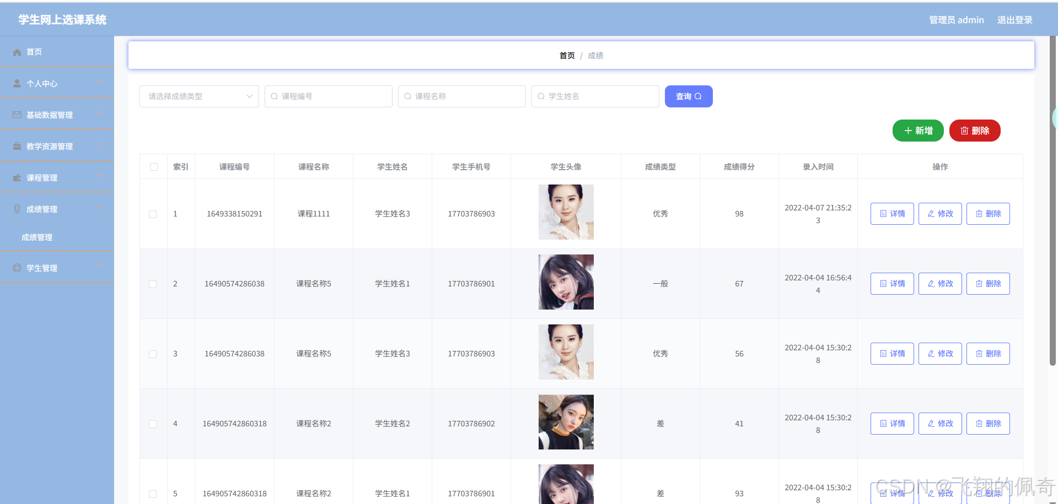This screenshot has height=504, width=1058.
Task: Select the row 2 checkbox with score 67
Action: pyautogui.click(x=153, y=284)
